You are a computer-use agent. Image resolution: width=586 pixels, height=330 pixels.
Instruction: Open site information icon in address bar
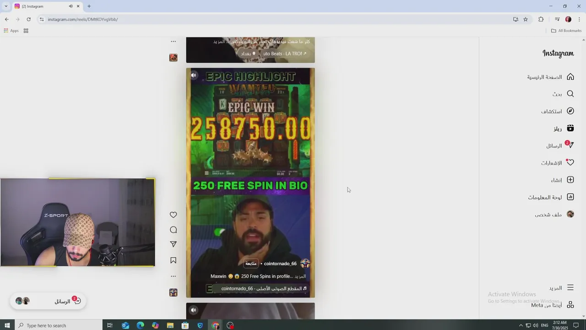42,19
